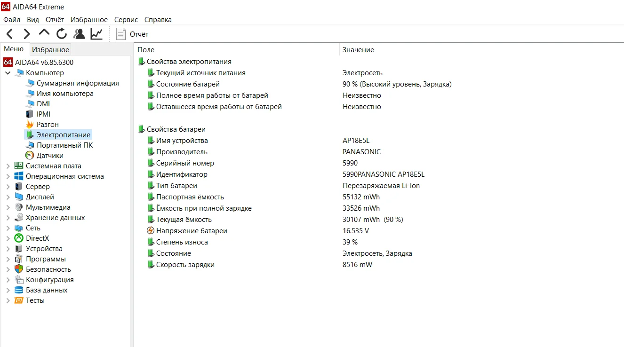Select the Производитель row

pos(182,152)
